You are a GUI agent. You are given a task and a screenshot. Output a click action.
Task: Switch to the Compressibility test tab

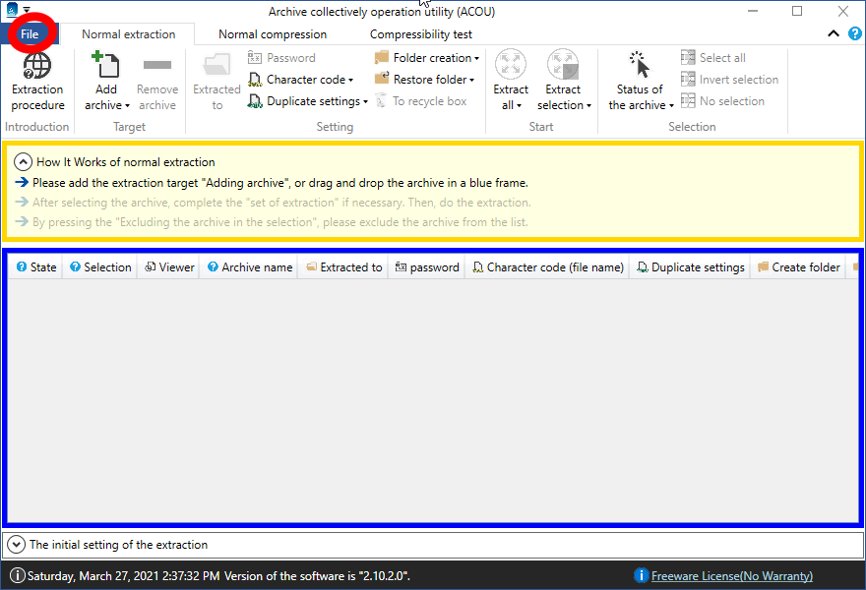(x=420, y=33)
